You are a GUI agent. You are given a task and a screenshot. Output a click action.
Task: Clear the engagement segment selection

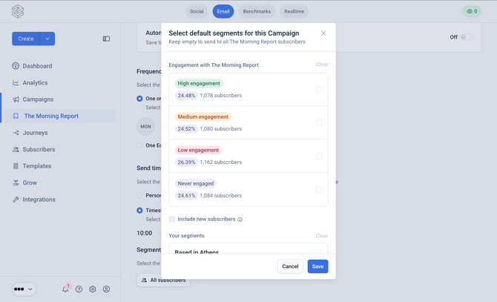click(322, 65)
